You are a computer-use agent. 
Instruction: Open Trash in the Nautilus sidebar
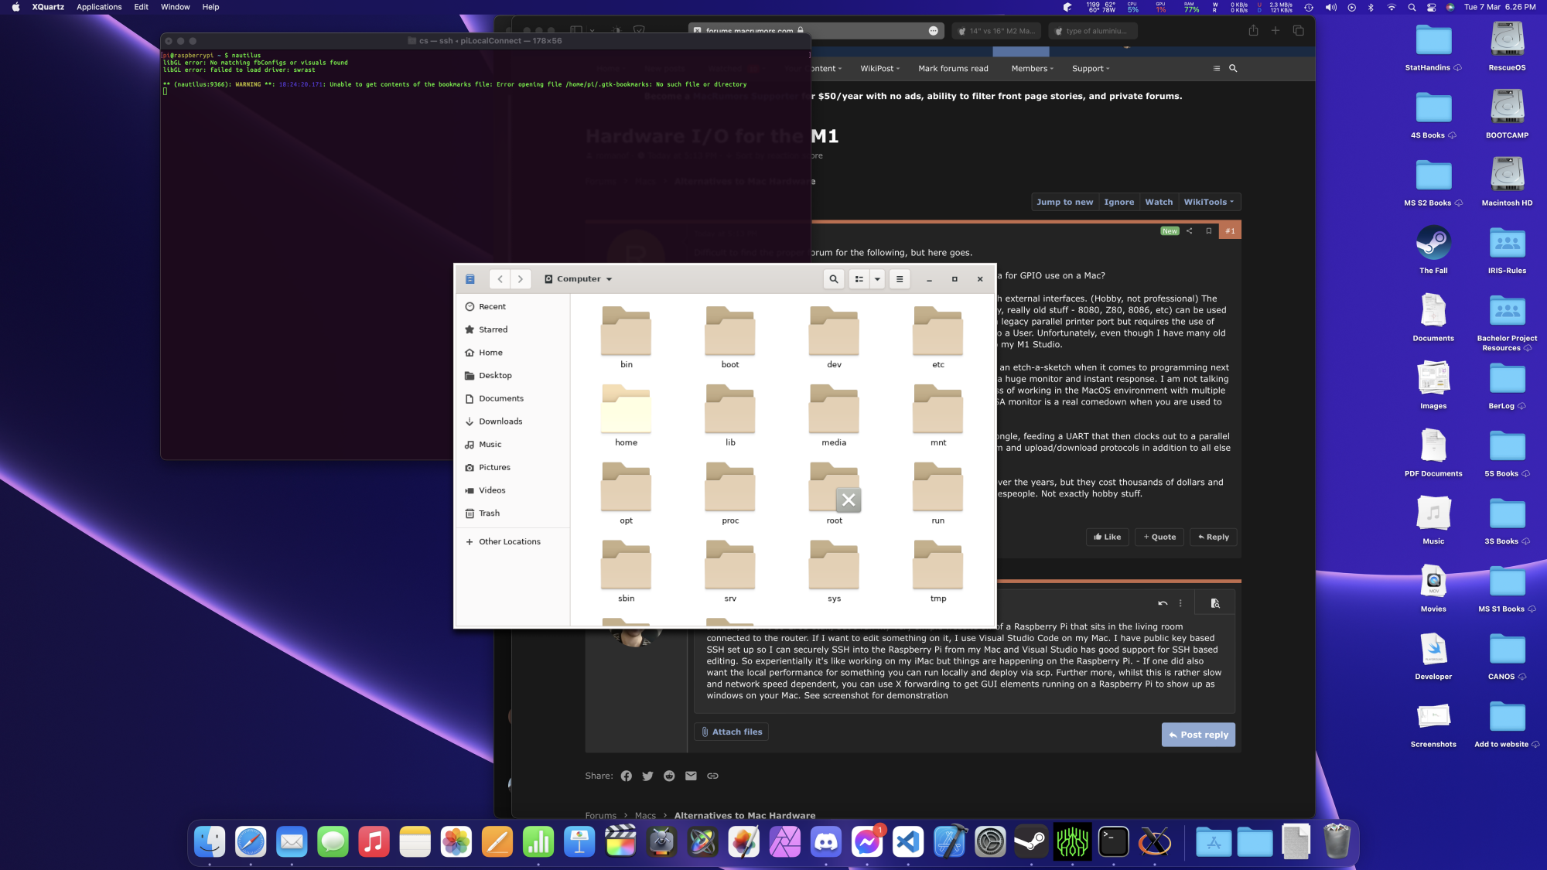click(489, 513)
